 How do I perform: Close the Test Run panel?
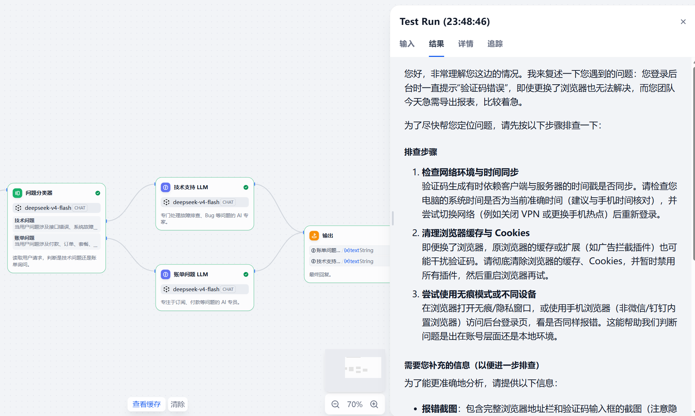pyautogui.click(x=683, y=22)
